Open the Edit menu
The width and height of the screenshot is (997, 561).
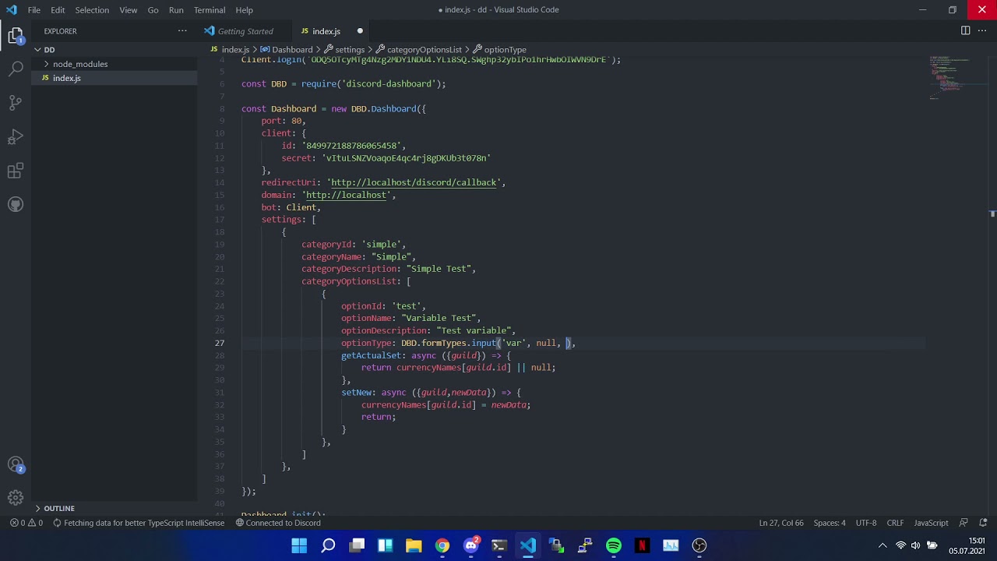pos(58,10)
